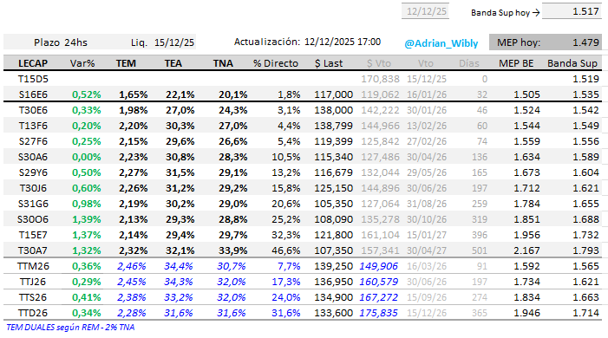
Task: Select TTS26 $ Vto value 167,272
Action: point(378,297)
